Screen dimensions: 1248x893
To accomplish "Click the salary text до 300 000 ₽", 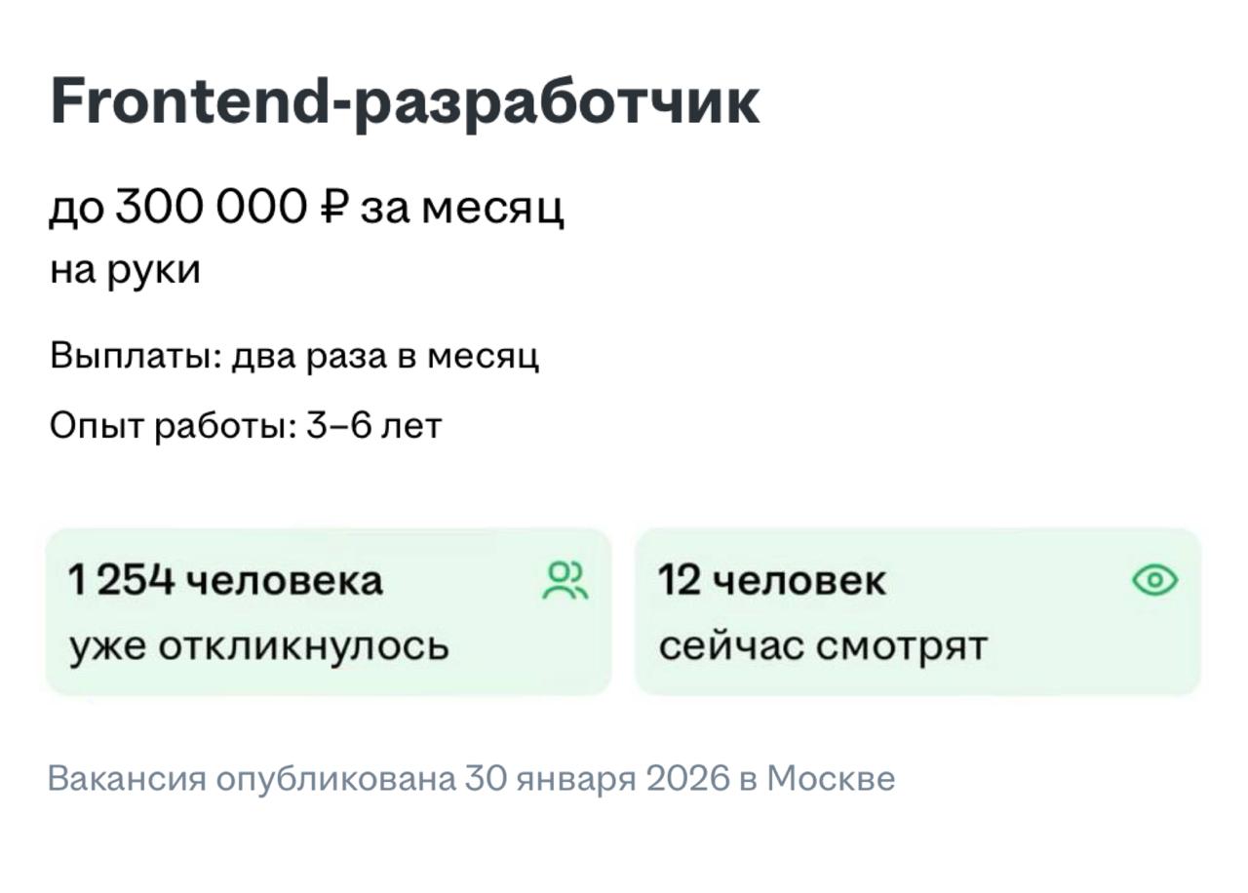I will coord(200,207).
